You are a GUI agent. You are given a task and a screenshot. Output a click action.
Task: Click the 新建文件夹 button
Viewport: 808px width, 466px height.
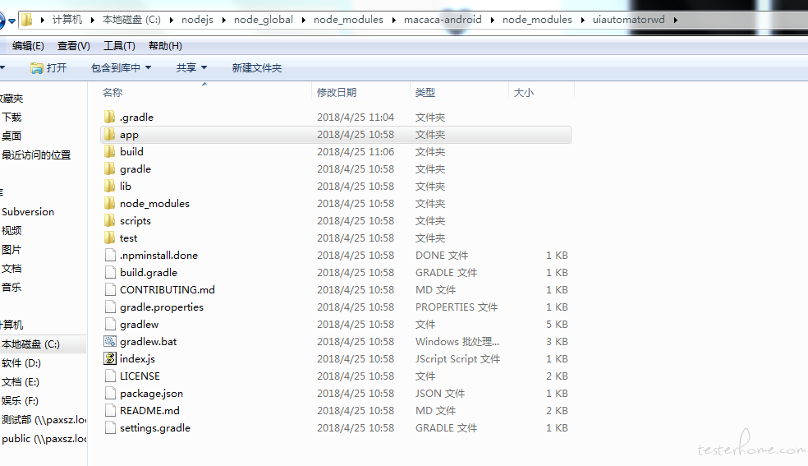(x=257, y=68)
